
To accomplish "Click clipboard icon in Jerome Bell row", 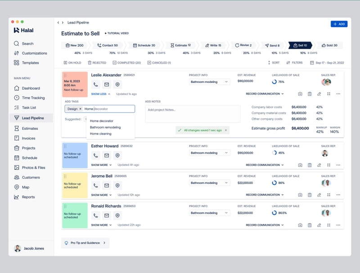I will pos(310,195).
